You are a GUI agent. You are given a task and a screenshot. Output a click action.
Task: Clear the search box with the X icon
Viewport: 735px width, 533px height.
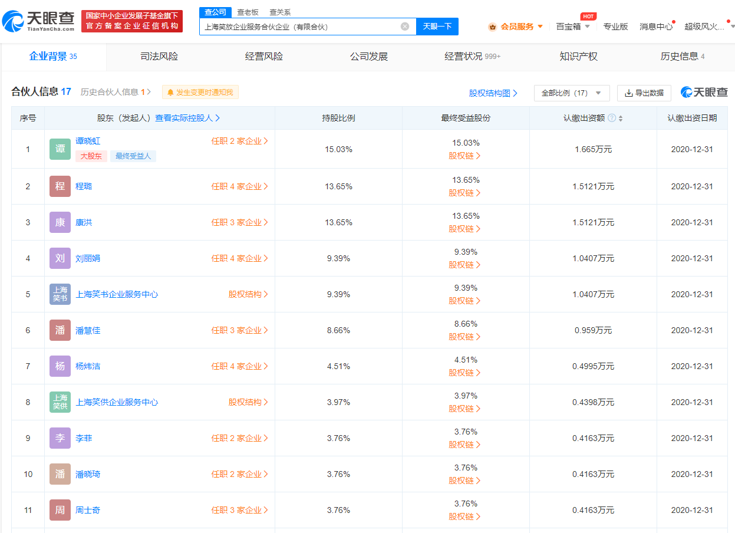tap(405, 26)
